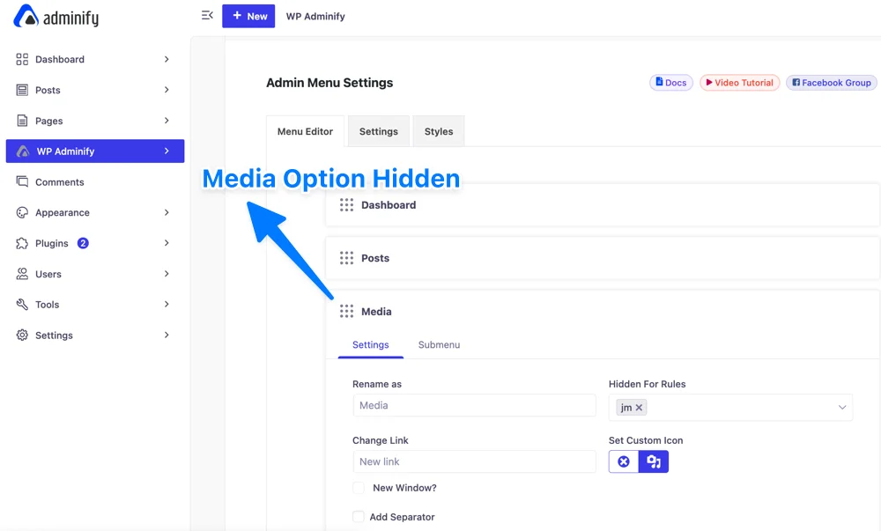Click the Appearance palette icon in sidebar
This screenshot has height=531, width=881.
click(x=22, y=213)
